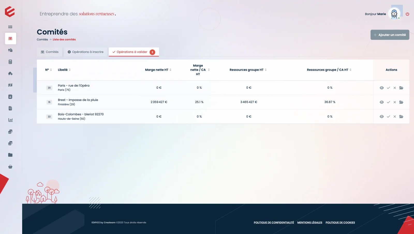Click the Ajouter un comité button
The image size is (414, 234).
click(x=390, y=35)
